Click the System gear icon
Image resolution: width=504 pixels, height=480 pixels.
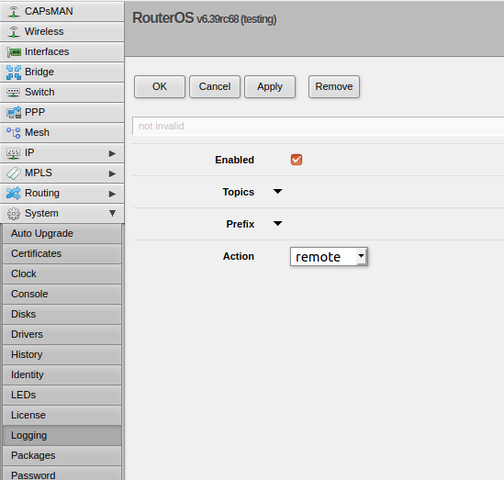14,214
